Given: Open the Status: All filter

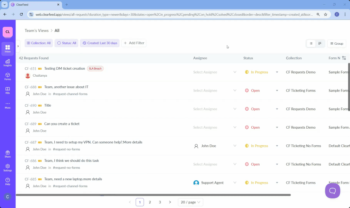Looking at the screenshot, I should pos(67,43).
